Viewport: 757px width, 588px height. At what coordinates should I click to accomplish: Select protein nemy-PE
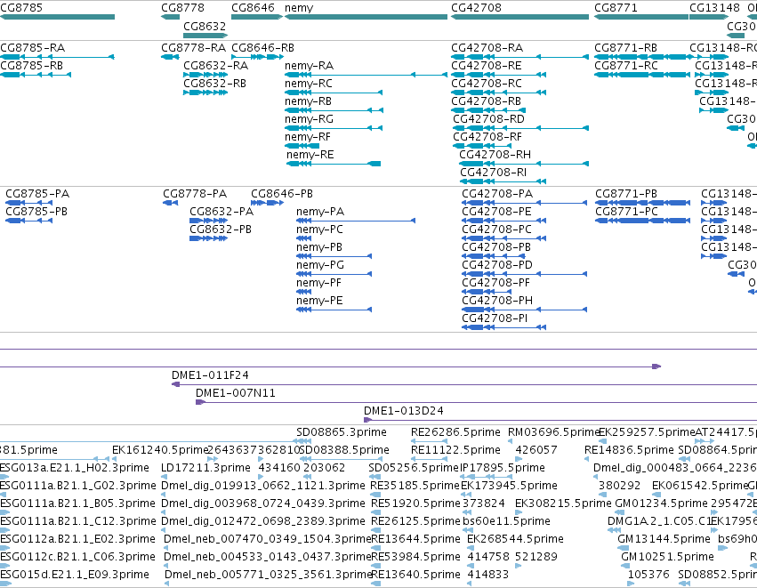(x=334, y=310)
